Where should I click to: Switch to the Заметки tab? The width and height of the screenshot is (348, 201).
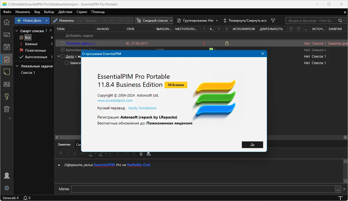point(64,144)
